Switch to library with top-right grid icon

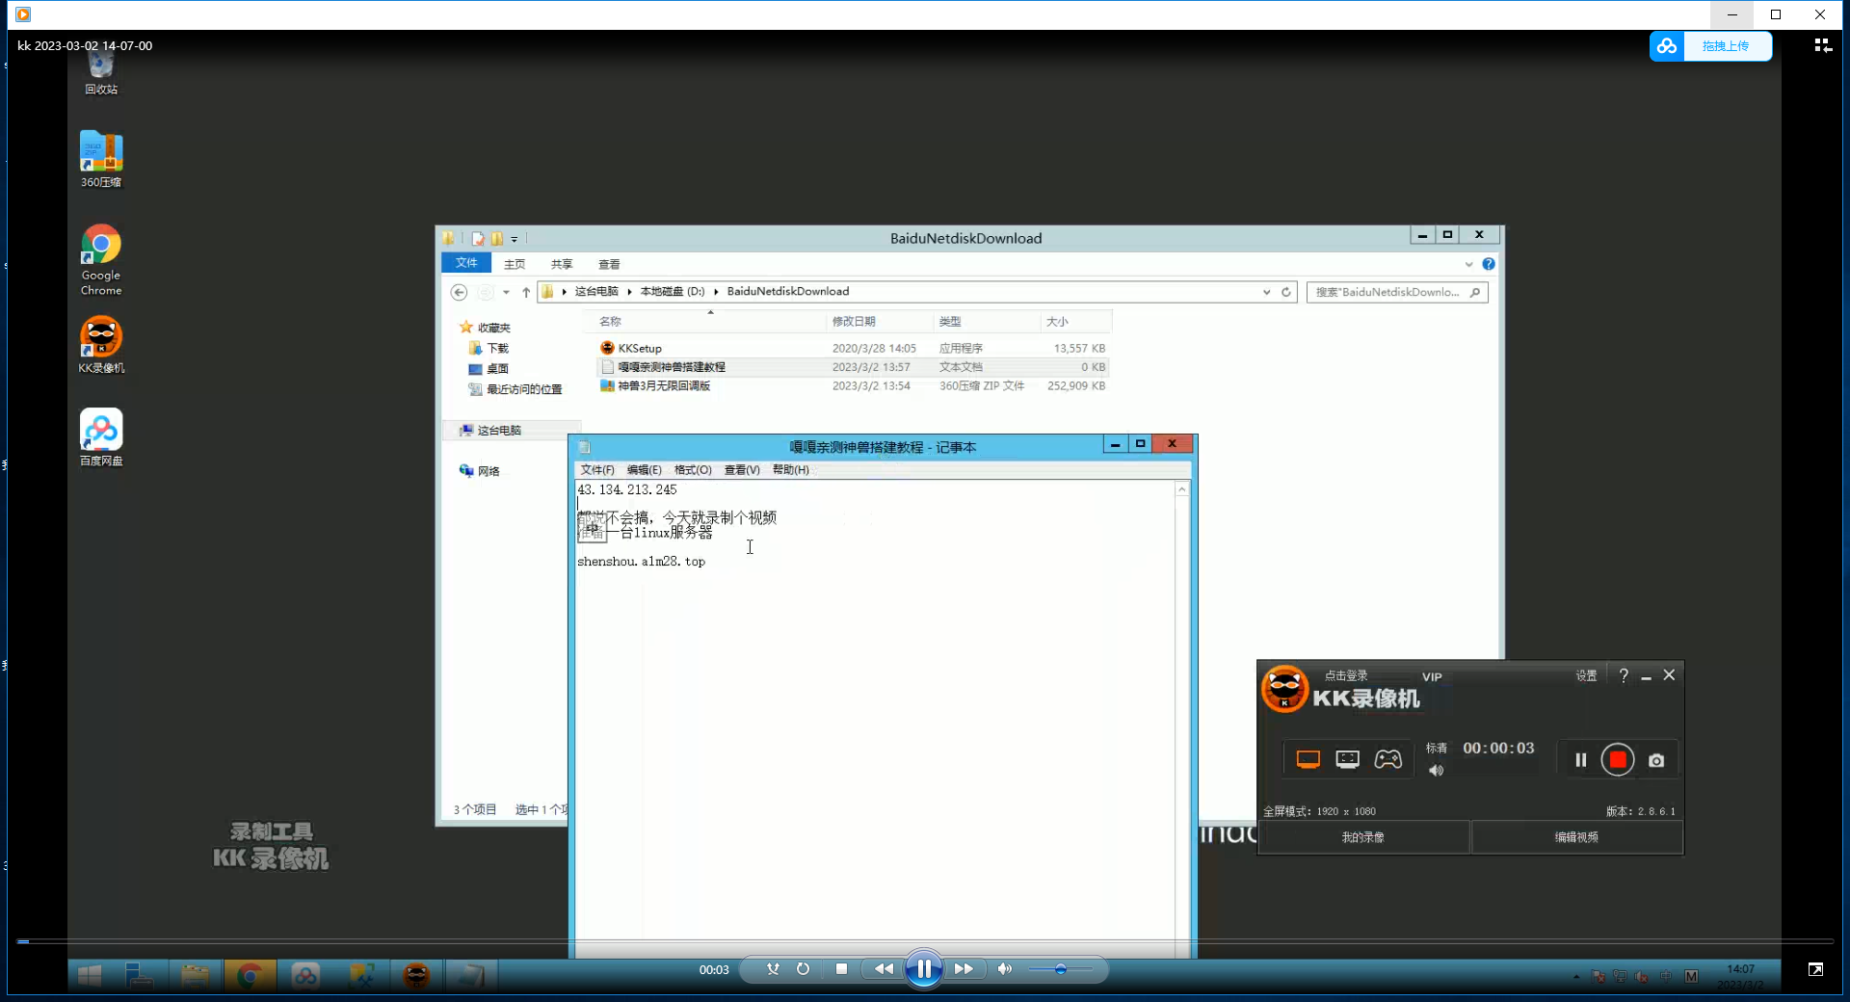tap(1823, 46)
